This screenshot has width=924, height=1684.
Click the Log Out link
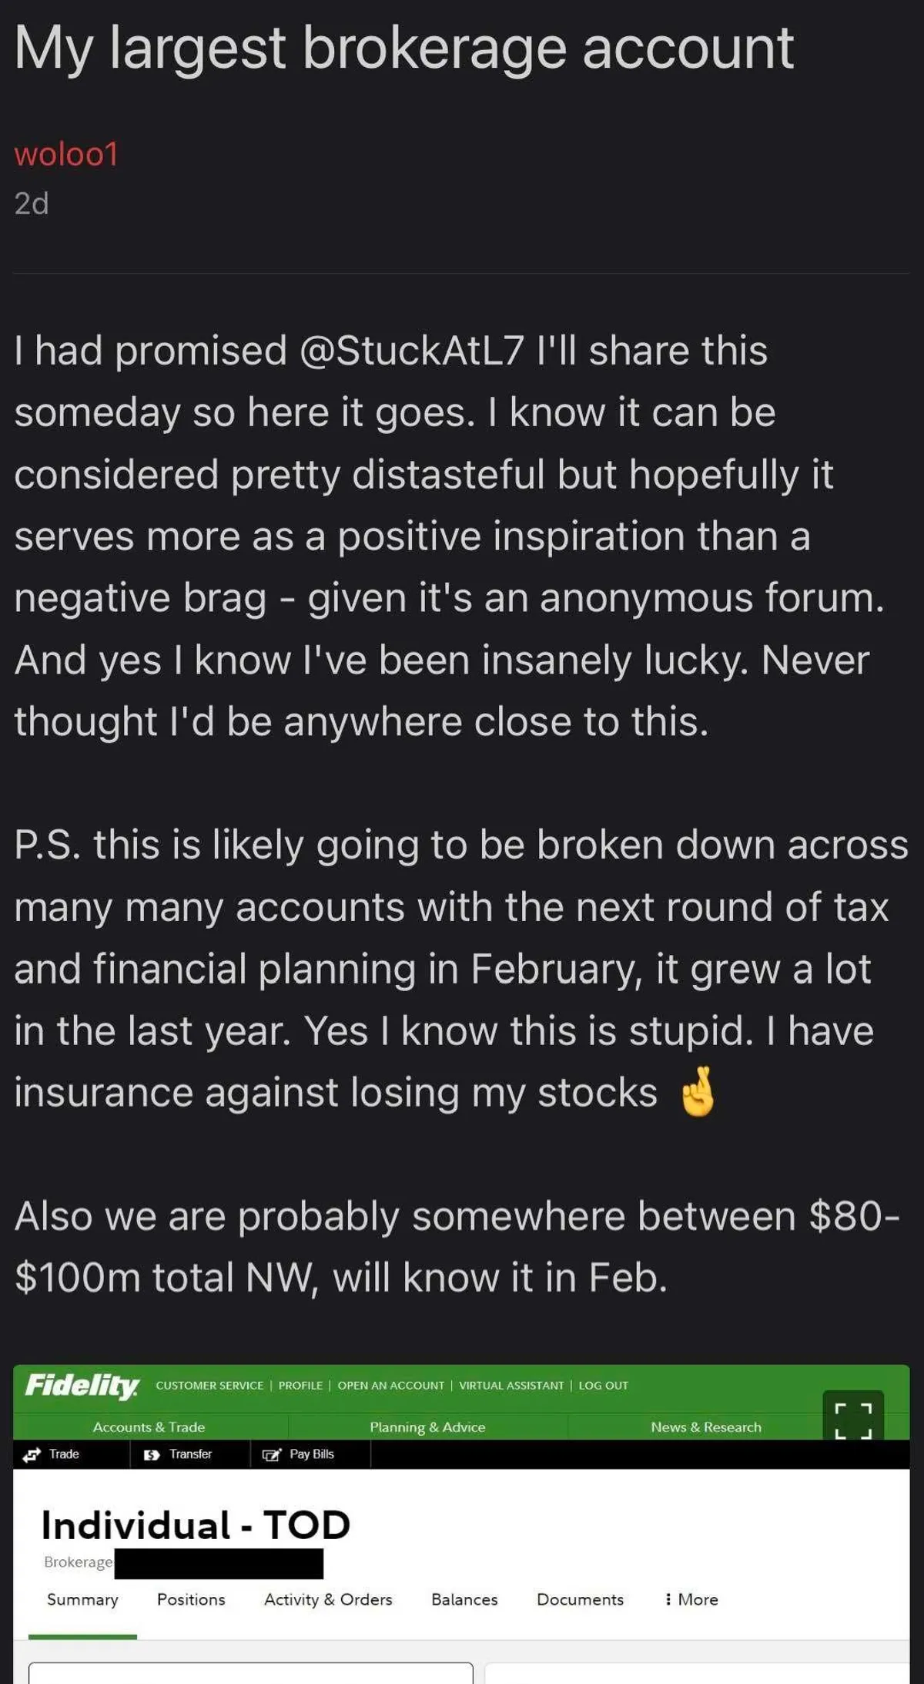(x=603, y=1385)
